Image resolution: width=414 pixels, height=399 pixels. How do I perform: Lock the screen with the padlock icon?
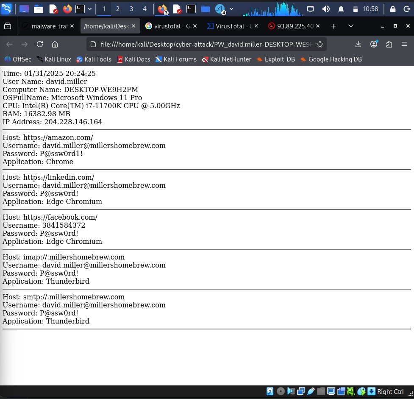393,9
